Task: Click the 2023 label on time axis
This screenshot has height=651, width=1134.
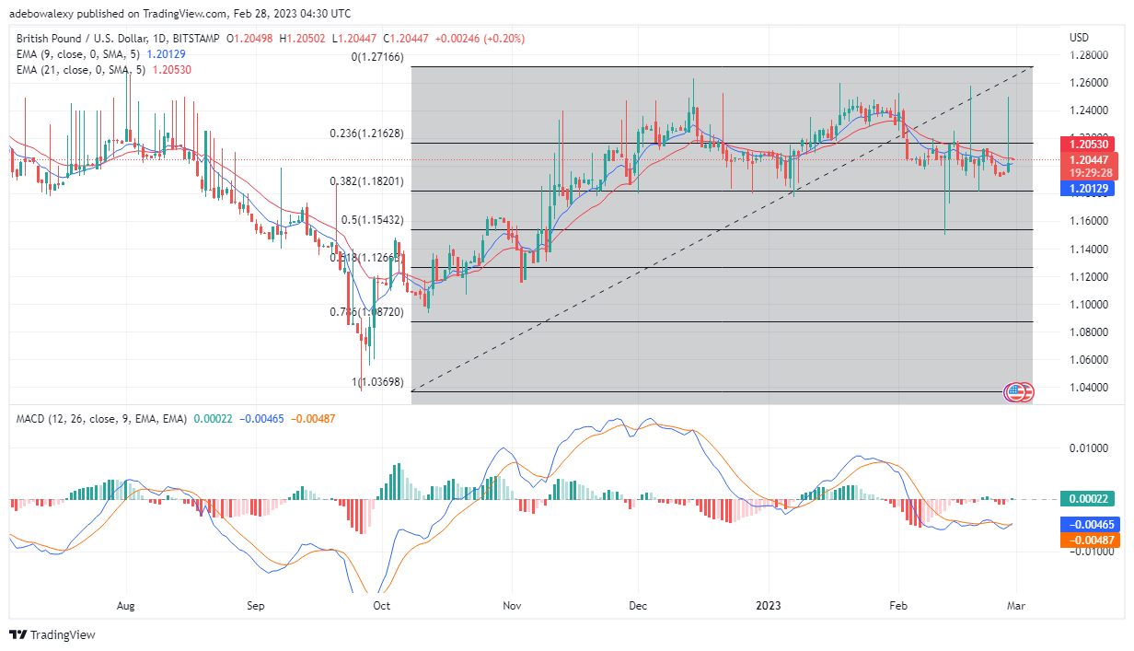Action: pos(768,606)
